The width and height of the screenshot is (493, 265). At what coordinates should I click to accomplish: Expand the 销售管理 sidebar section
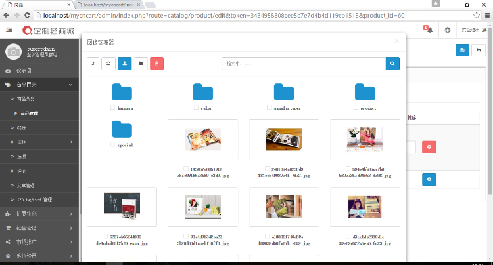click(39, 228)
